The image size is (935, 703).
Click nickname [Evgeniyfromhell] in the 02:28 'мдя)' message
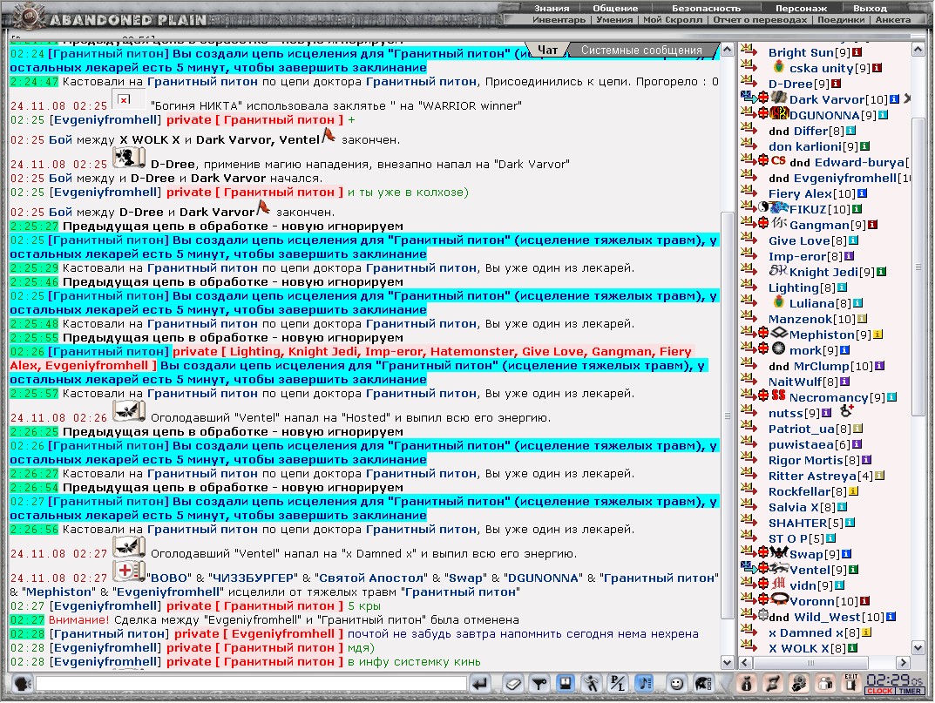click(x=105, y=647)
